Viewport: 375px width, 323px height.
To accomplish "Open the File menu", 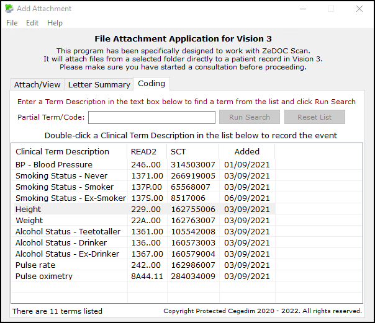I will tap(12, 23).
